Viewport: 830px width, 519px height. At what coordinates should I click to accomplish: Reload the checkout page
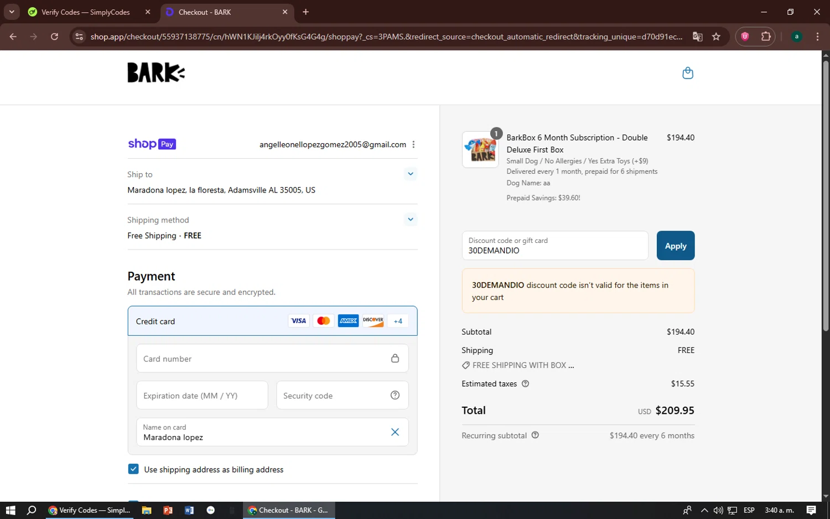click(54, 37)
